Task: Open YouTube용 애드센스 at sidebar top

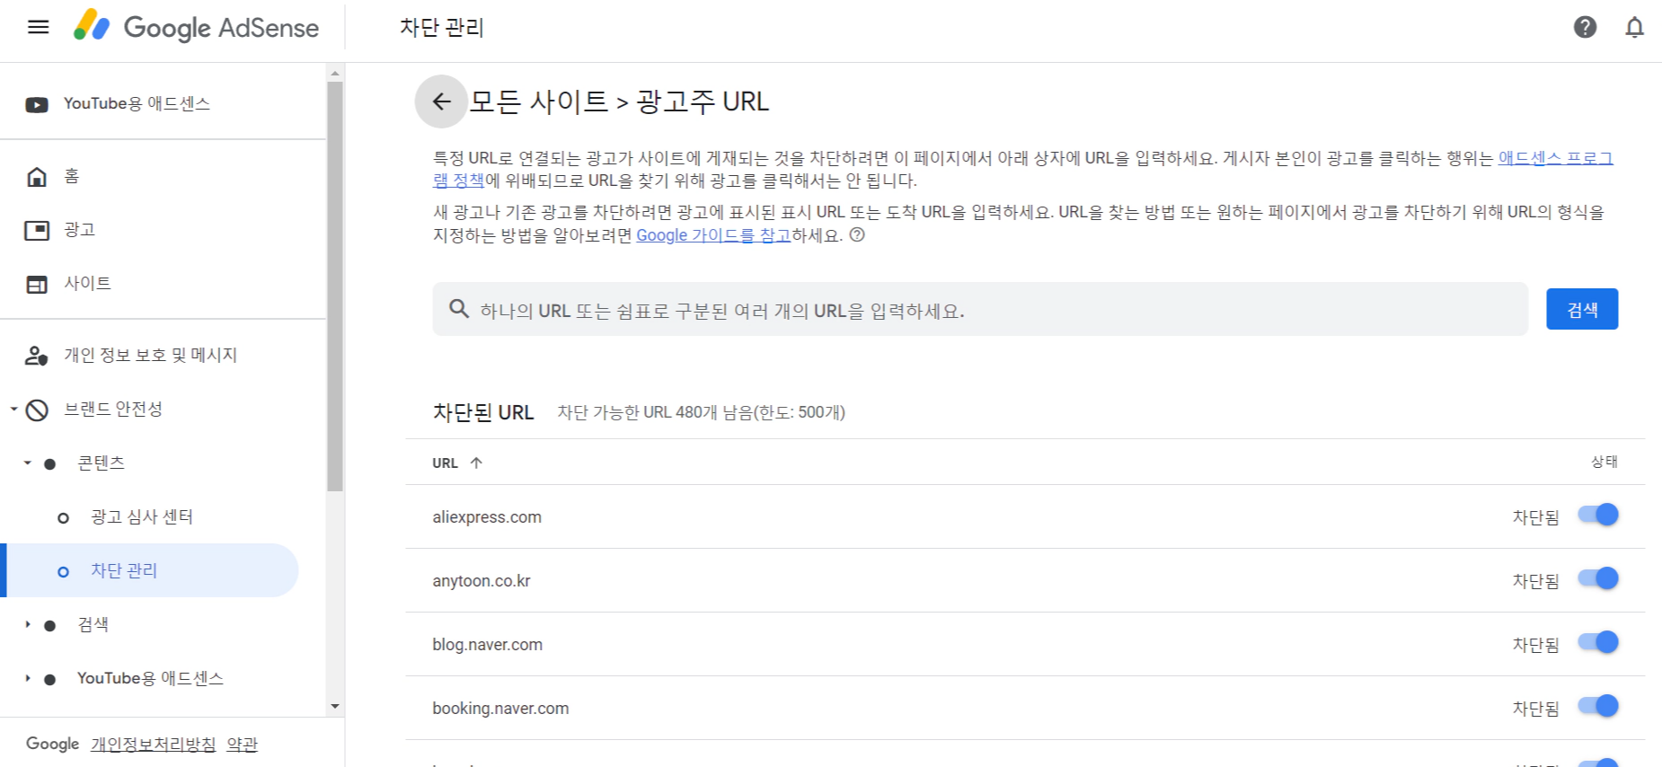Action: (x=137, y=103)
